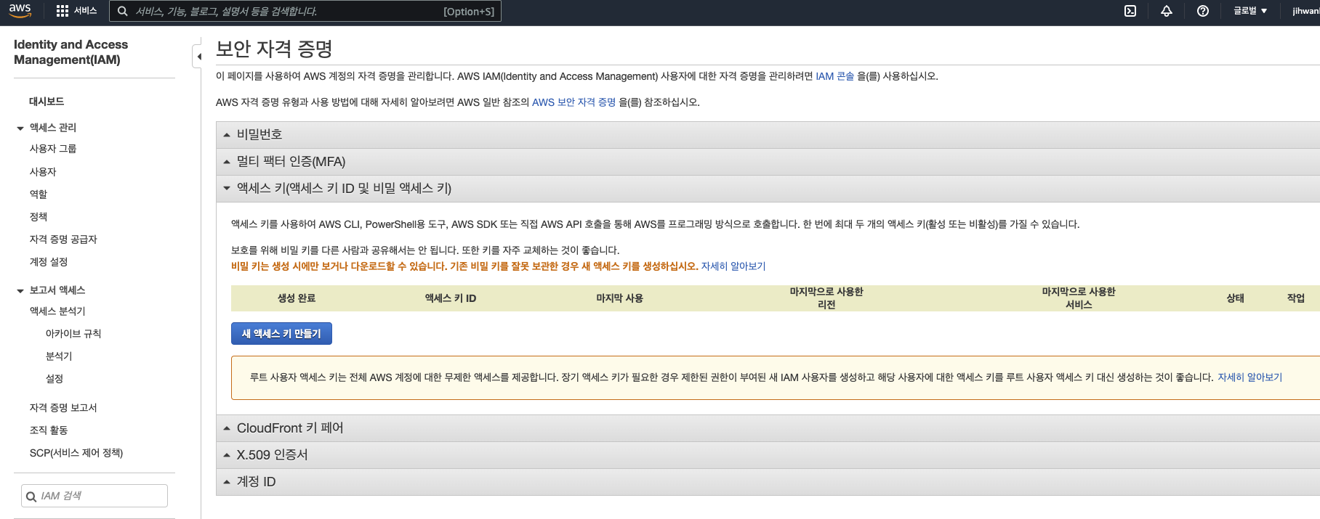Click the Identity and Access Management(IAM) title
Screen dimensions: 1320x519
coord(71,52)
